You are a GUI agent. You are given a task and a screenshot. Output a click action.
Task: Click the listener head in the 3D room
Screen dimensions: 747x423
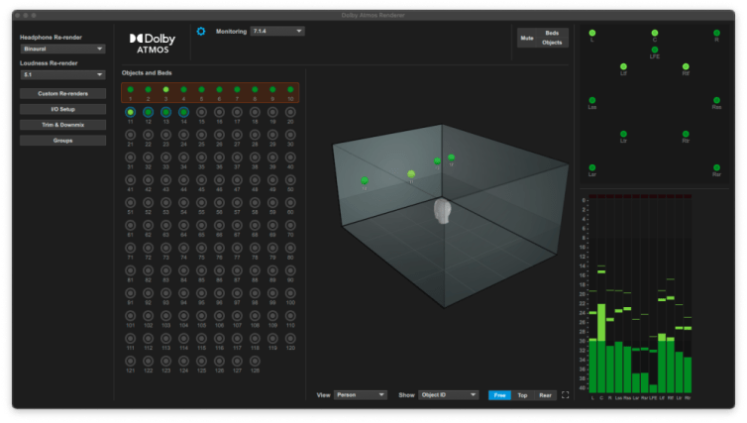(444, 210)
